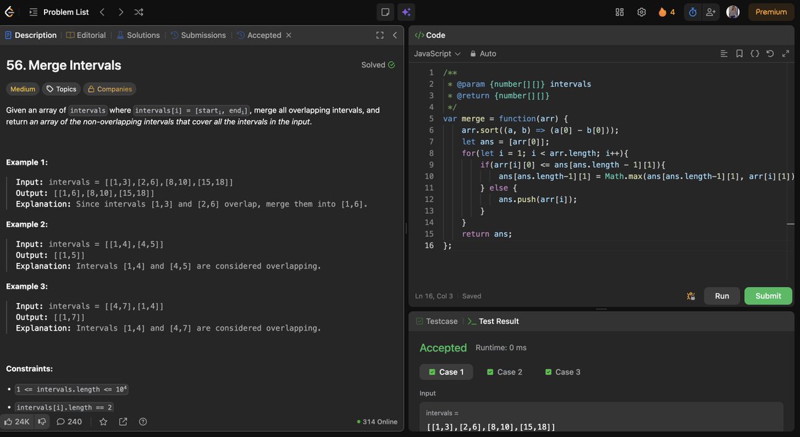This screenshot has width=800, height=437.
Task: Click the Saved status text
Action: pos(471,296)
